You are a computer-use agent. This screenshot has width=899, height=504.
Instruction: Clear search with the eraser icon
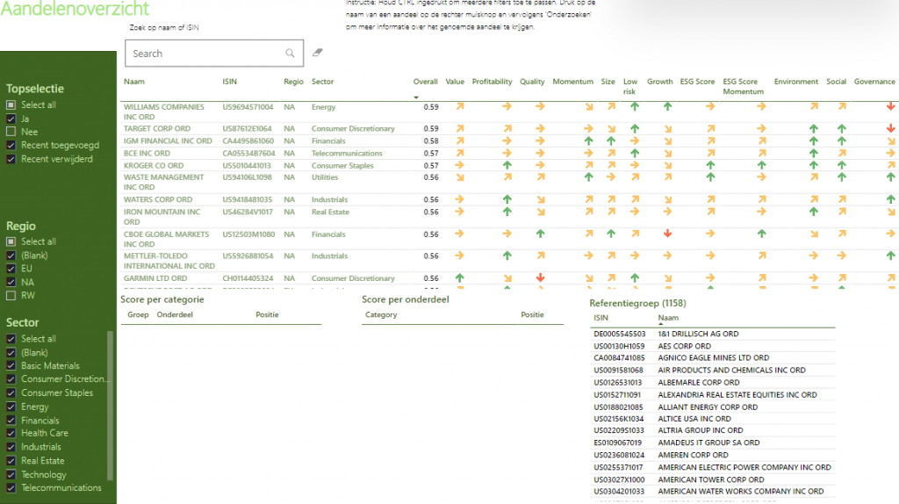(317, 53)
